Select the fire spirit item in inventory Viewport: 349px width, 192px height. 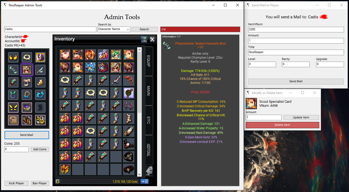91,54
